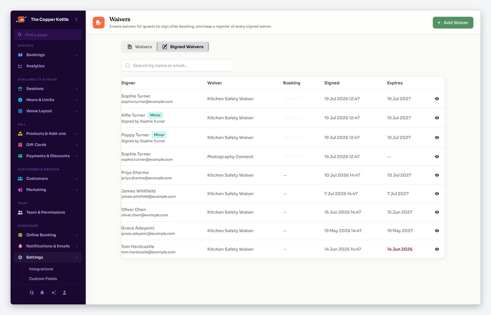Expand the Gift Cards chevron
This screenshot has width=491, height=315.
coord(77,145)
